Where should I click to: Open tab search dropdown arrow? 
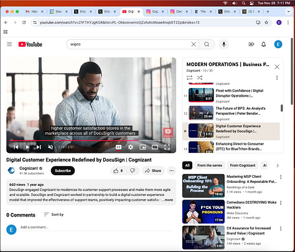(x=288, y=12)
